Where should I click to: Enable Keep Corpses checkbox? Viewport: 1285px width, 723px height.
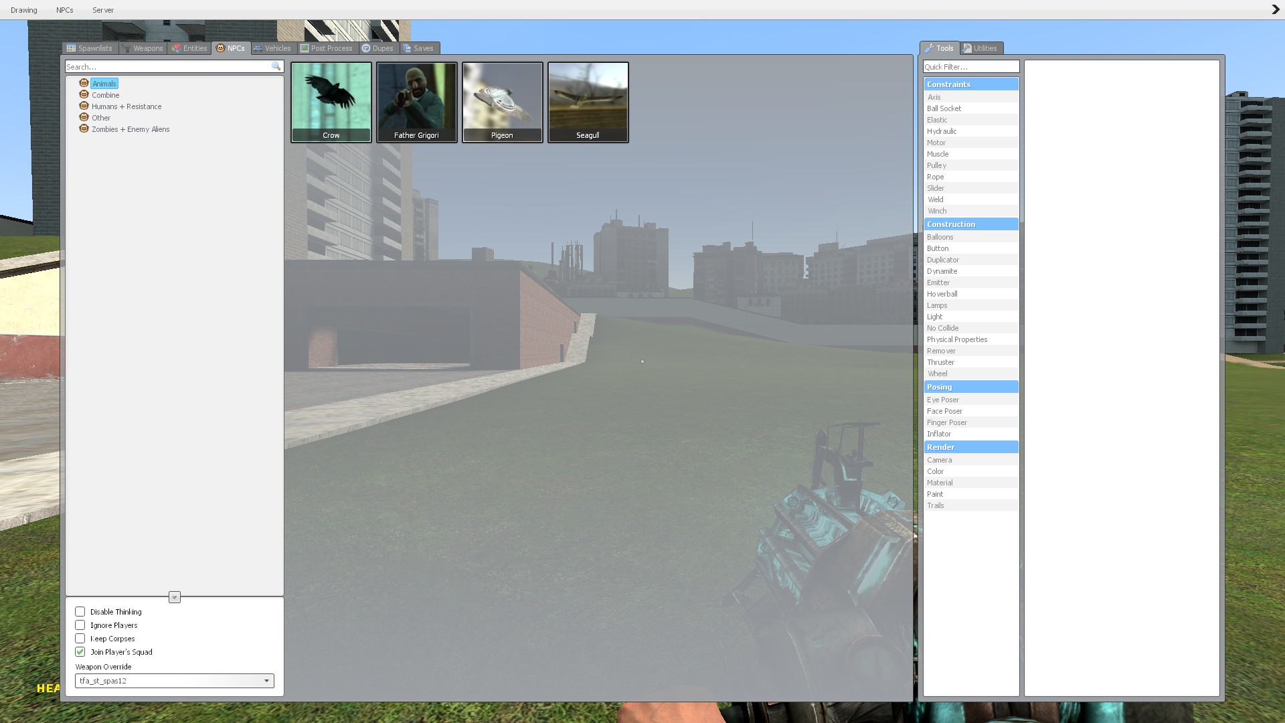click(80, 639)
